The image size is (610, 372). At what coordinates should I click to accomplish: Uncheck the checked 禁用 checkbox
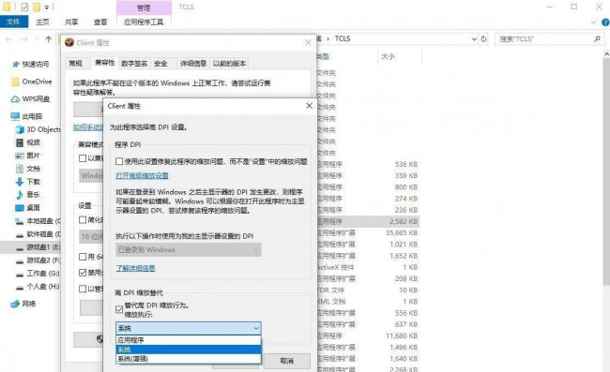click(x=83, y=273)
